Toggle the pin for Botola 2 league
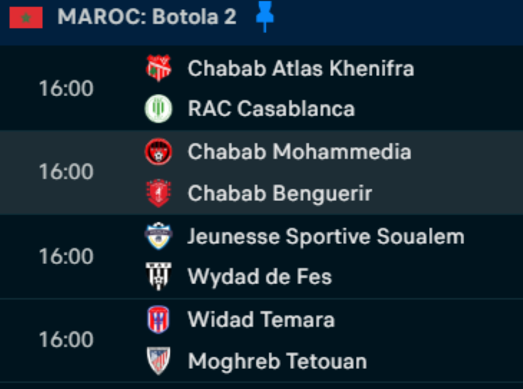The image size is (523, 389). [x=264, y=16]
